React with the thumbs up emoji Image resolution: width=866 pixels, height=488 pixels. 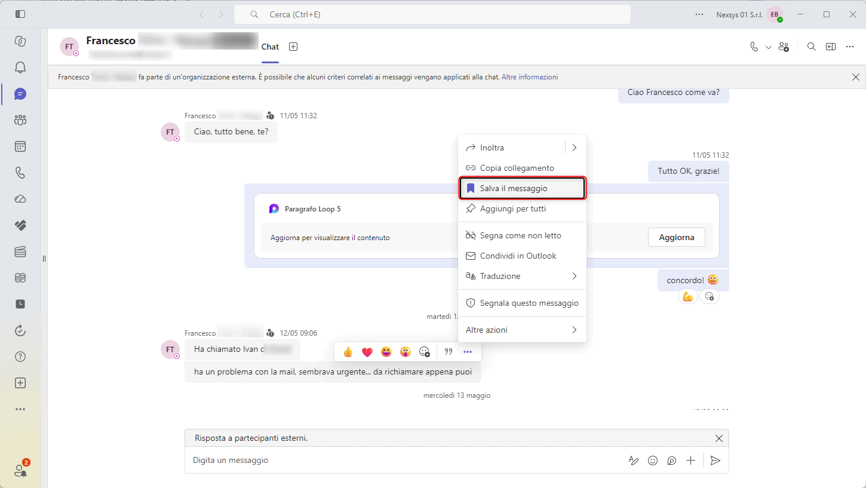348,352
